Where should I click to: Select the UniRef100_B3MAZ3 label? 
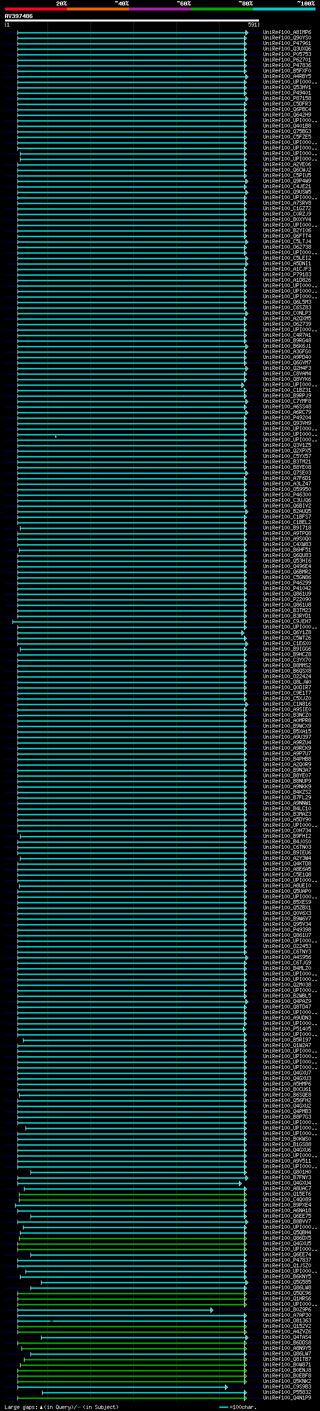pos(287,814)
